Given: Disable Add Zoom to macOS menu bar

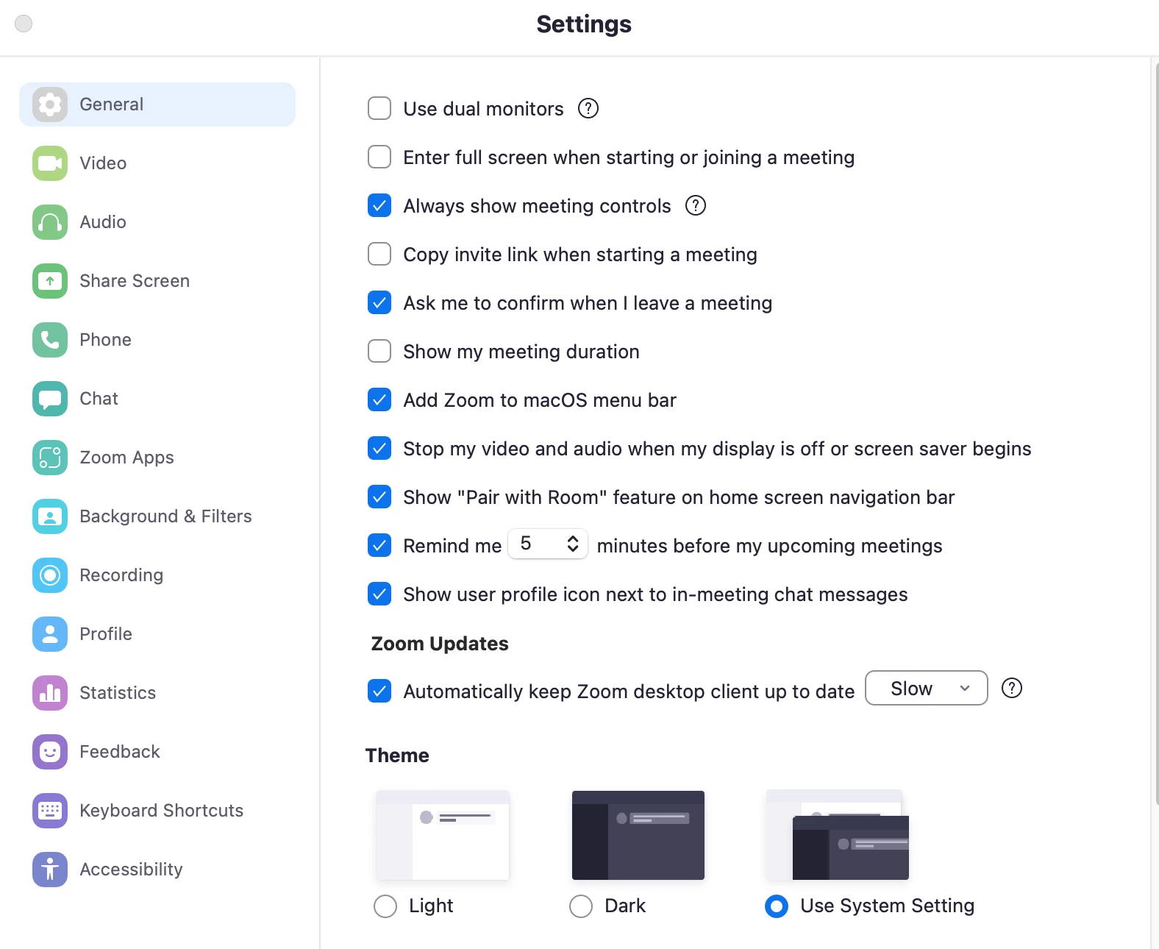Looking at the screenshot, I should point(379,399).
